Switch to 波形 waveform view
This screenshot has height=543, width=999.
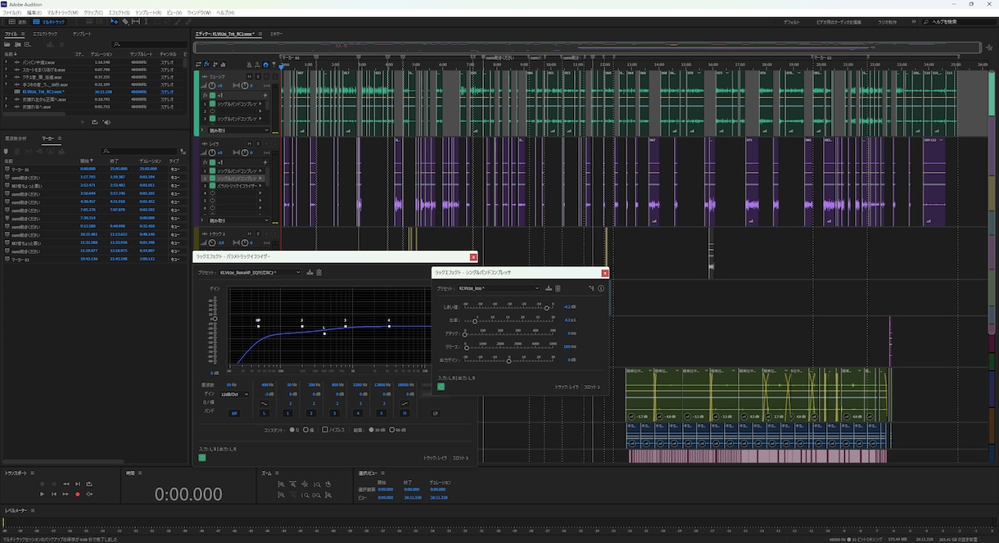(18, 22)
